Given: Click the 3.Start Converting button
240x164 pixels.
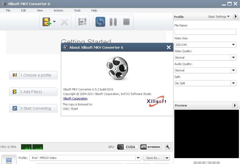Looking at the screenshot, I should click(x=33, y=108).
